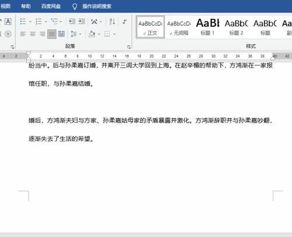Expand the Chinese layout dropdown arrow
292x237 pixels.
click(100, 22)
